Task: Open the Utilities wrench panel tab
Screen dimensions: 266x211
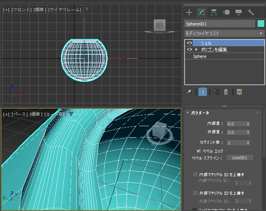Action: click(251, 12)
